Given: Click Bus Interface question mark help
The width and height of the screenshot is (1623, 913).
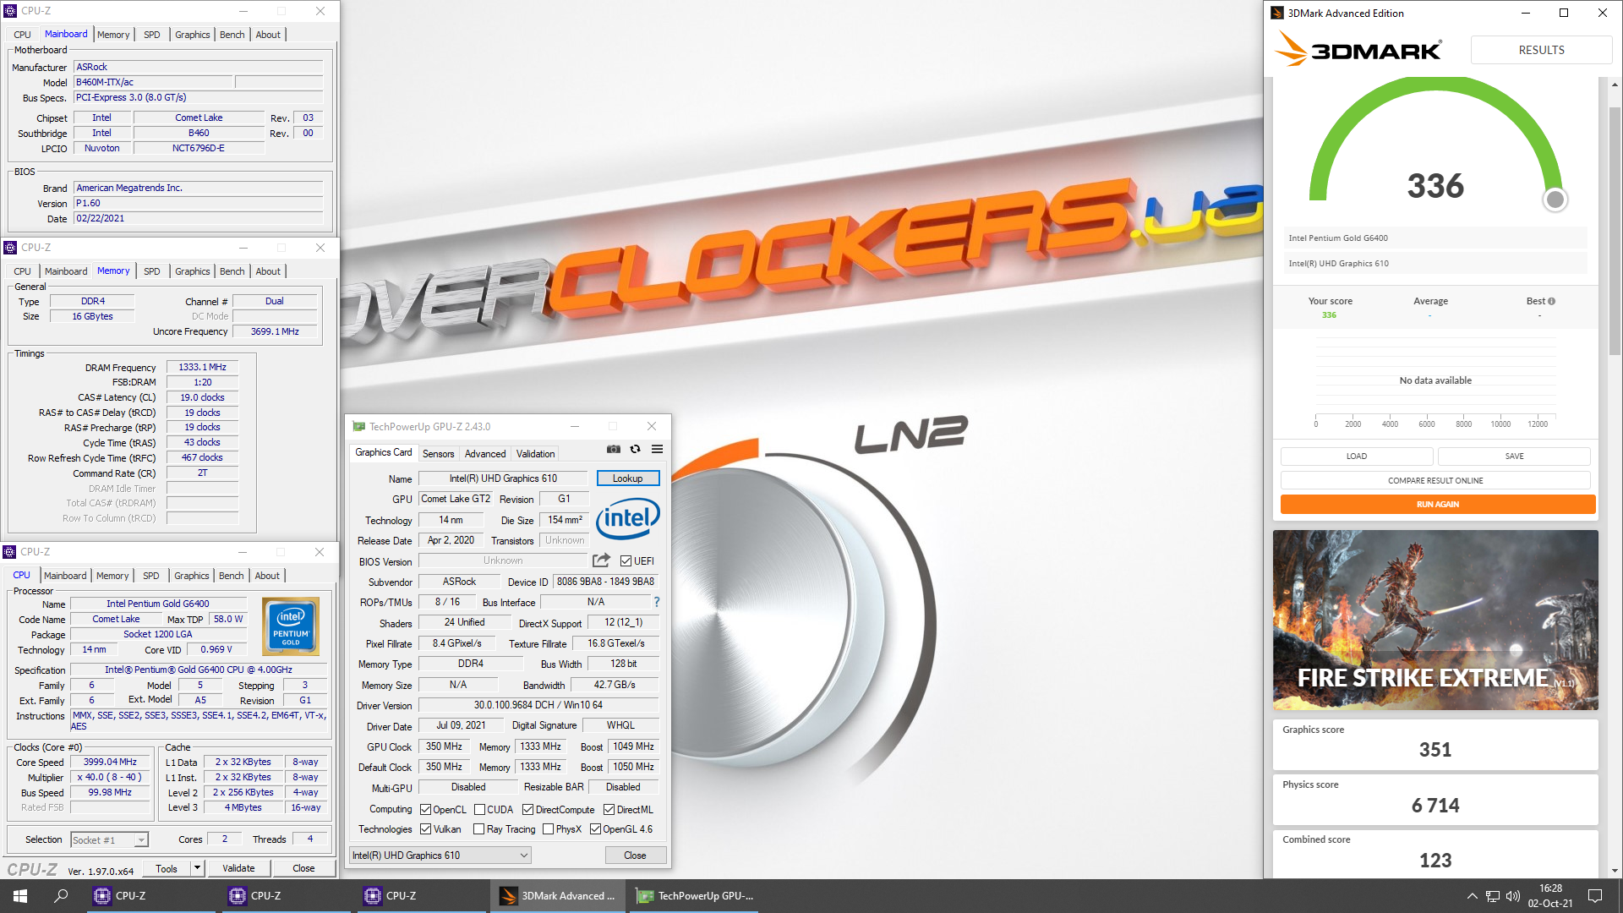Looking at the screenshot, I should click(656, 602).
